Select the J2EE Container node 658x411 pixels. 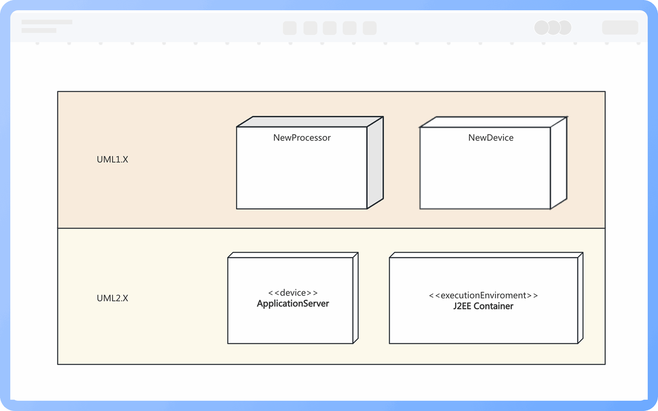point(486,298)
